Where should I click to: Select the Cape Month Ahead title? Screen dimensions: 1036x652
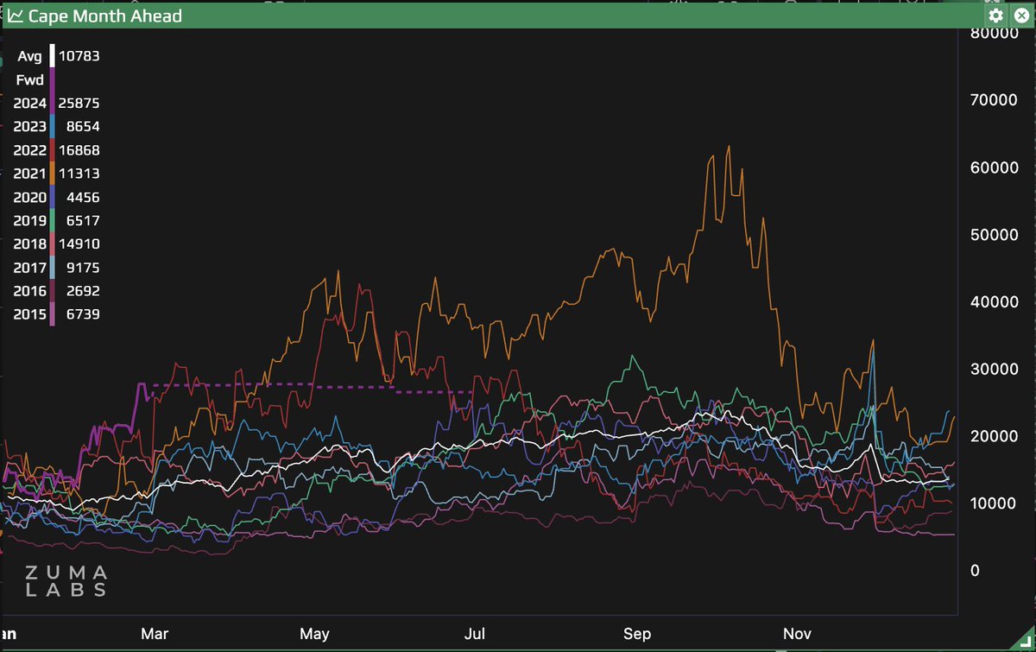(x=105, y=16)
